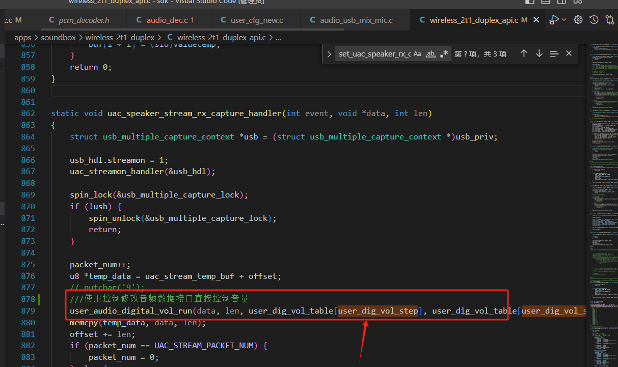Click the memcpy call on line 880
The image size is (618, 367).
pos(84,323)
